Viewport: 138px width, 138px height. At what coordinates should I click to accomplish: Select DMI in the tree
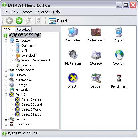coord(24,50)
